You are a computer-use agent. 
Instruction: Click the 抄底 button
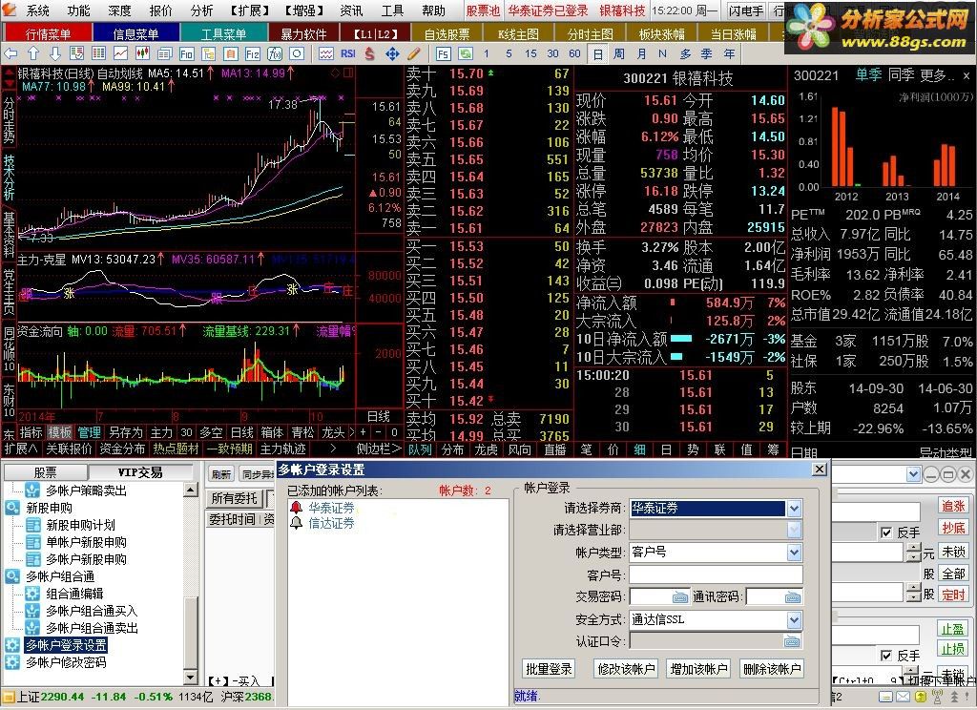point(953,529)
